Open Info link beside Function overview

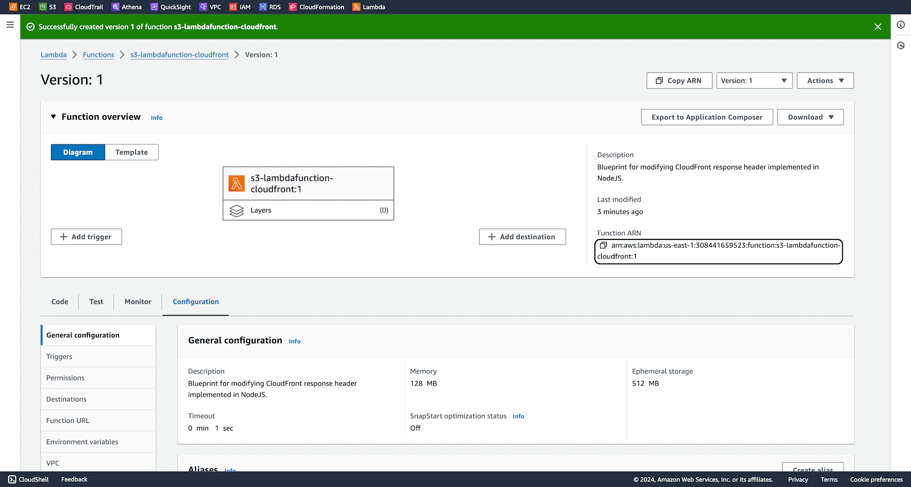coord(157,118)
